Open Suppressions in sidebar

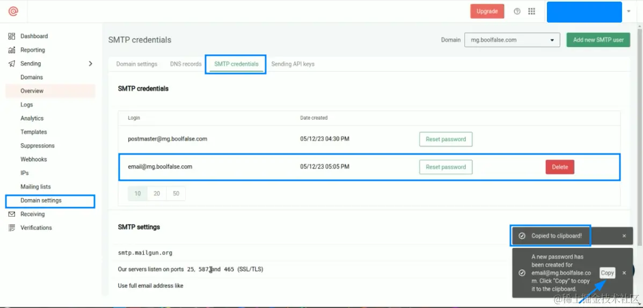pyautogui.click(x=38, y=145)
